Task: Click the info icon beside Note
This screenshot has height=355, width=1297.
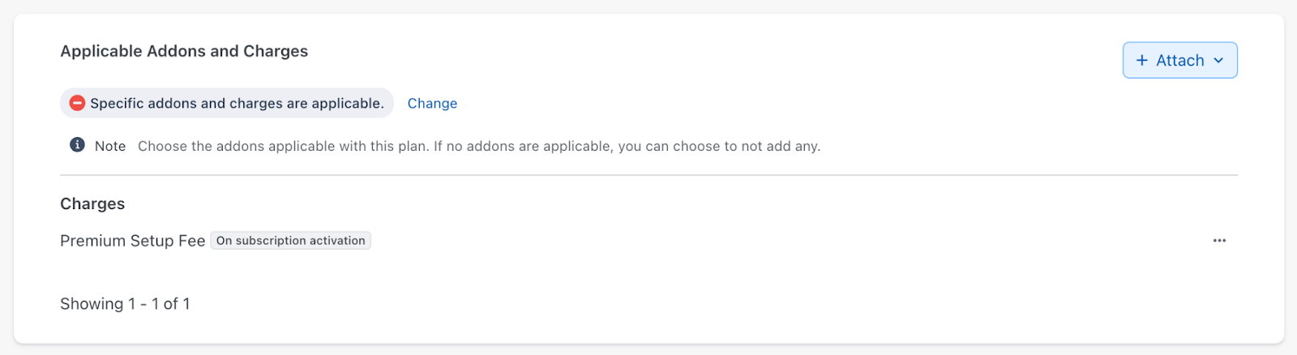Action: point(77,145)
